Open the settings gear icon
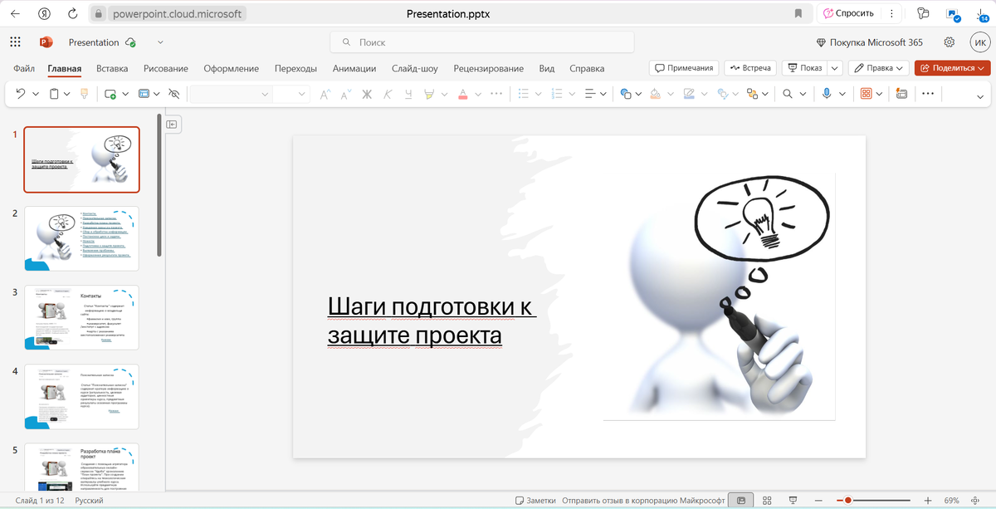 [950, 42]
